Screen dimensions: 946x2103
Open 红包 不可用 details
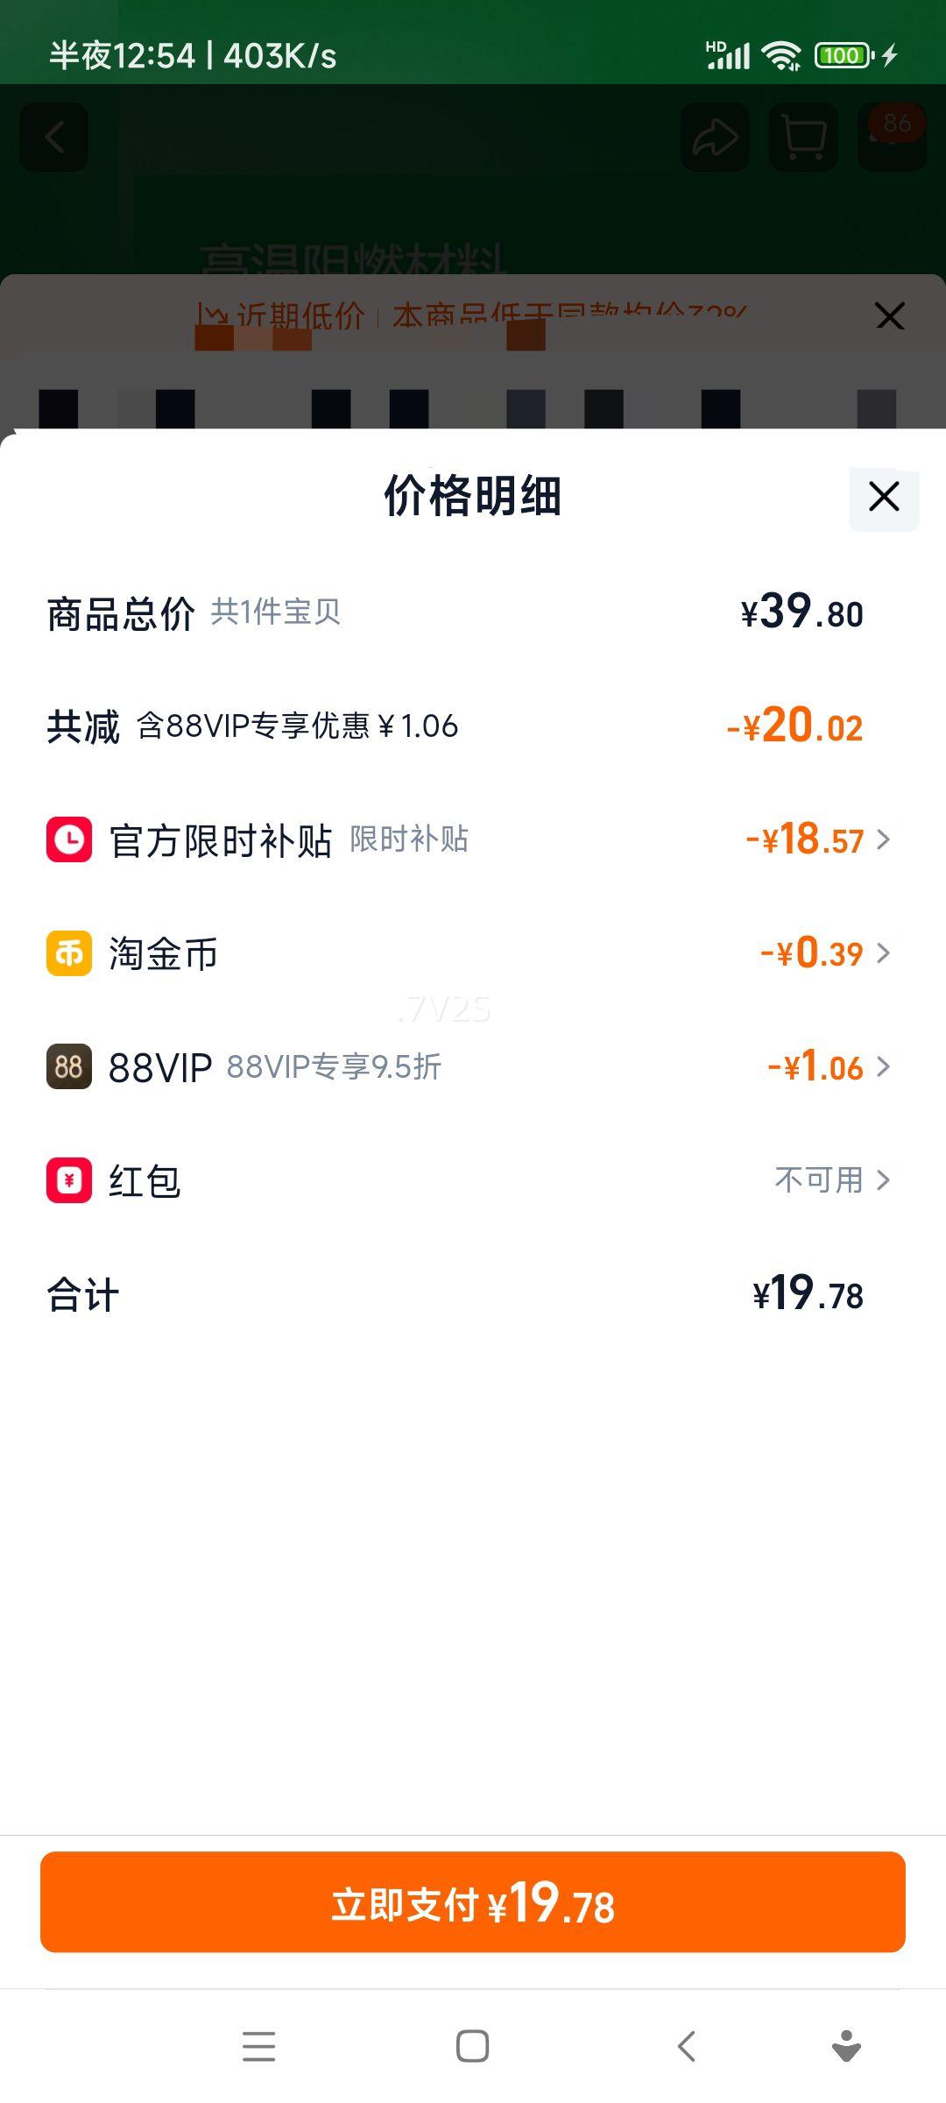click(x=831, y=1180)
